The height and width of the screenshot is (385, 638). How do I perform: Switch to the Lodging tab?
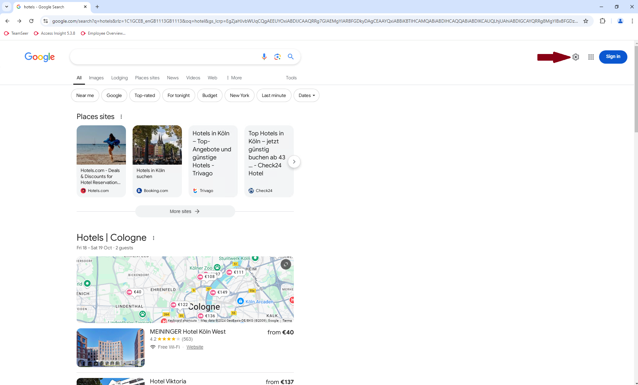coord(119,78)
